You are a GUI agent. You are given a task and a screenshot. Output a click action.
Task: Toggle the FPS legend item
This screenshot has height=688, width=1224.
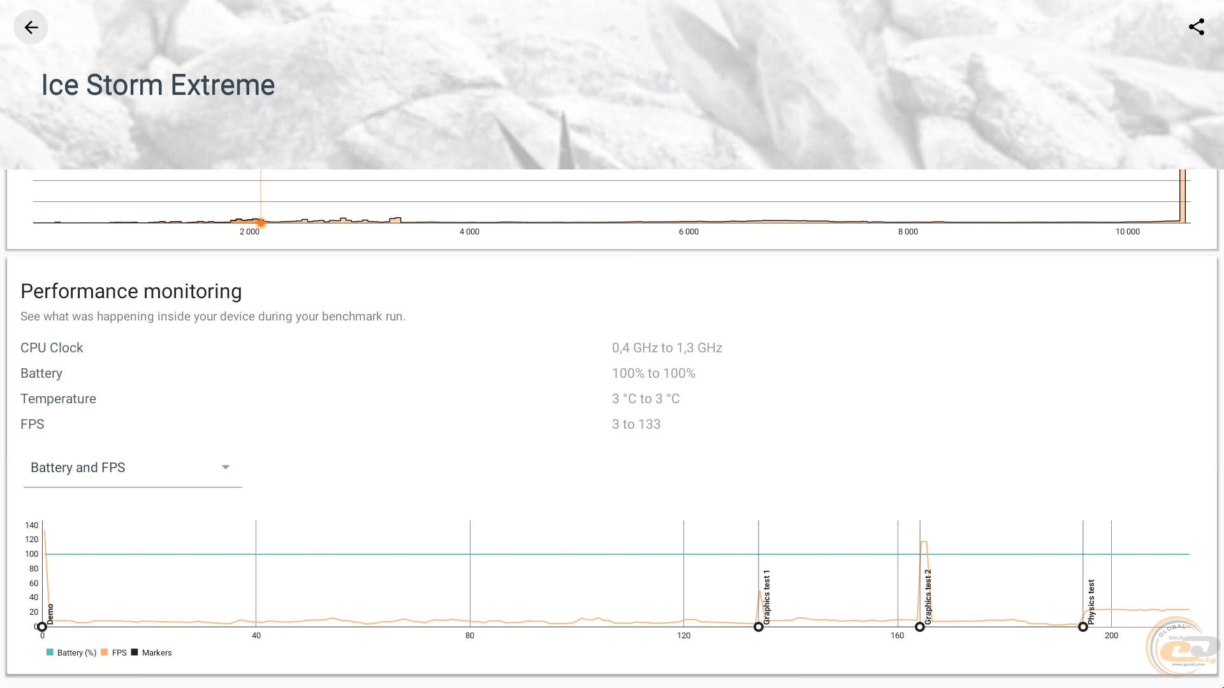pyautogui.click(x=113, y=653)
